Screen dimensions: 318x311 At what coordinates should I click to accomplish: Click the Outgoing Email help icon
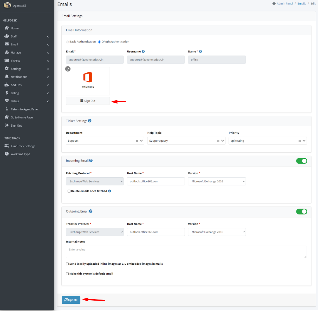click(91, 211)
